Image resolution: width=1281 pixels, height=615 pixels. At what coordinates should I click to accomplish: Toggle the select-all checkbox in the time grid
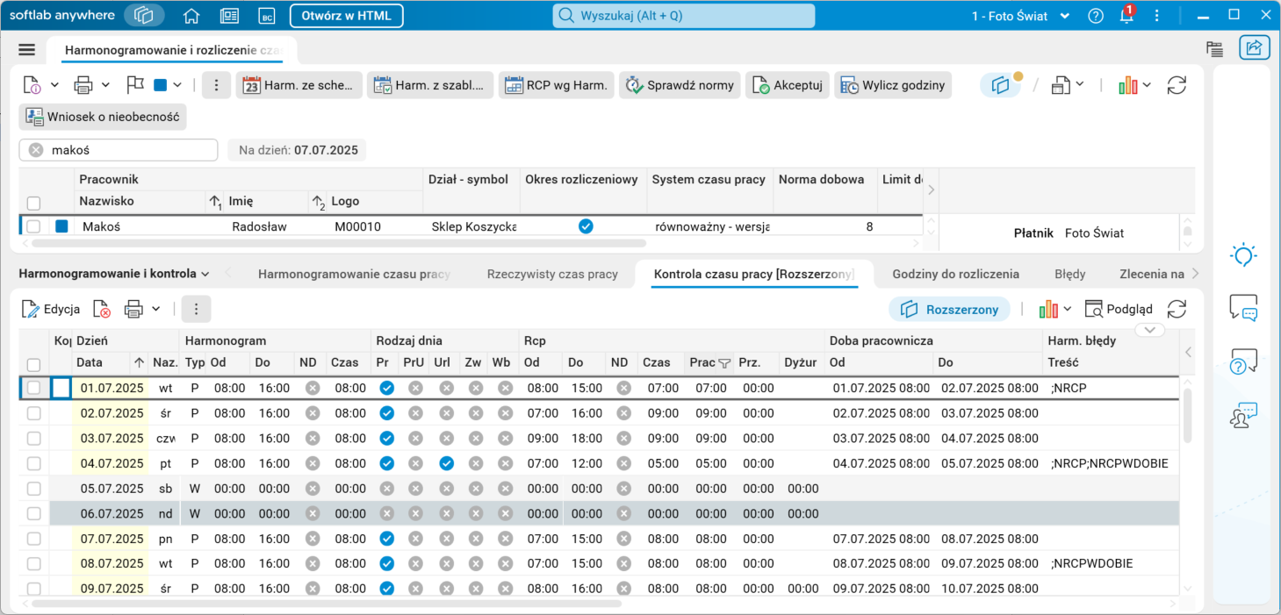point(33,363)
